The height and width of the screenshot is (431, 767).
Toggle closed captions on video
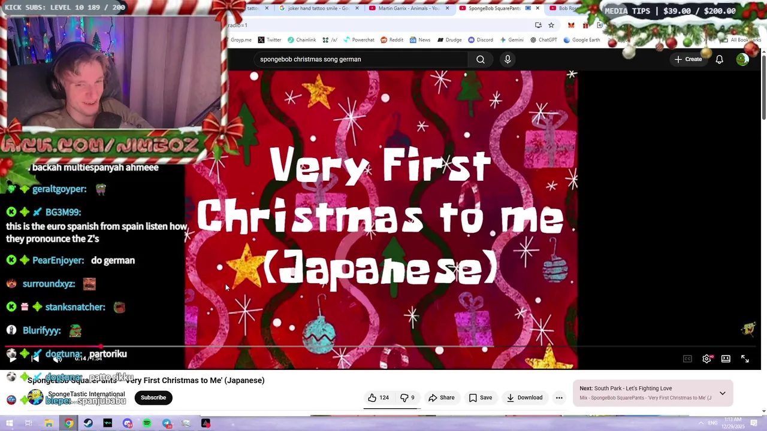coord(687,359)
